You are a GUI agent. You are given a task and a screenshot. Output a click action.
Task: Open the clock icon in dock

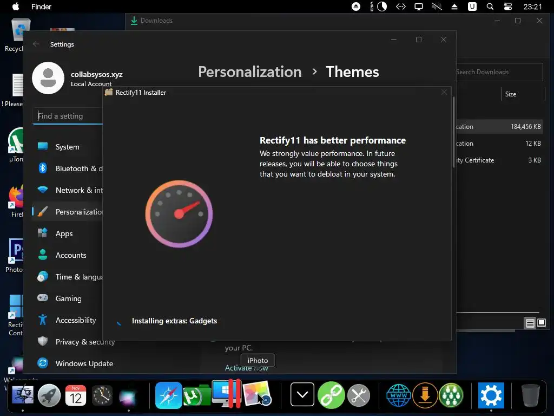click(102, 395)
